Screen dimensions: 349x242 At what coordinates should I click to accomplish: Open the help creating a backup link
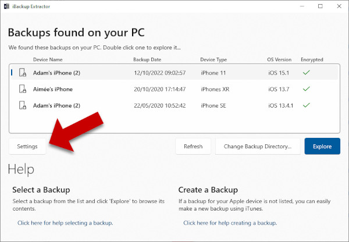[230, 223]
